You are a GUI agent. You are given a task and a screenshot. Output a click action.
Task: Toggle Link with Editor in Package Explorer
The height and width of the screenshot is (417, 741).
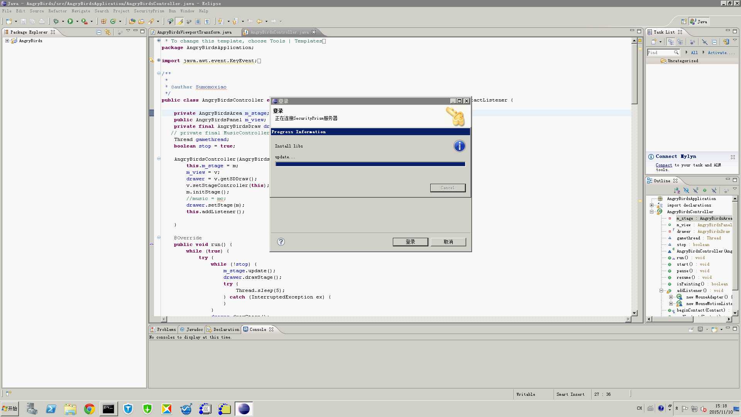click(108, 32)
